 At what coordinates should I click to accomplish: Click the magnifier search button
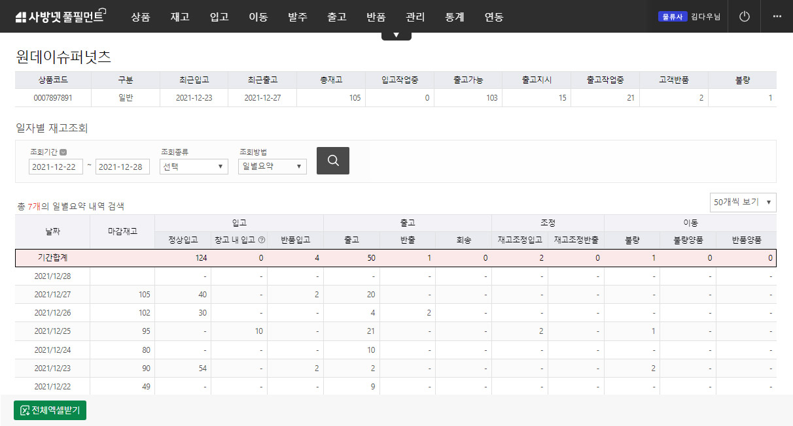pyautogui.click(x=332, y=161)
